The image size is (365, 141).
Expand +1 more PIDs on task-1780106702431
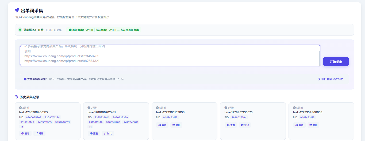(90, 127)
